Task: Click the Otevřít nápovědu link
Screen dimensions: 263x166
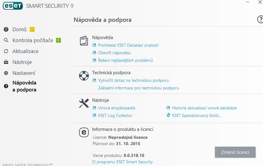Action: [115, 53]
